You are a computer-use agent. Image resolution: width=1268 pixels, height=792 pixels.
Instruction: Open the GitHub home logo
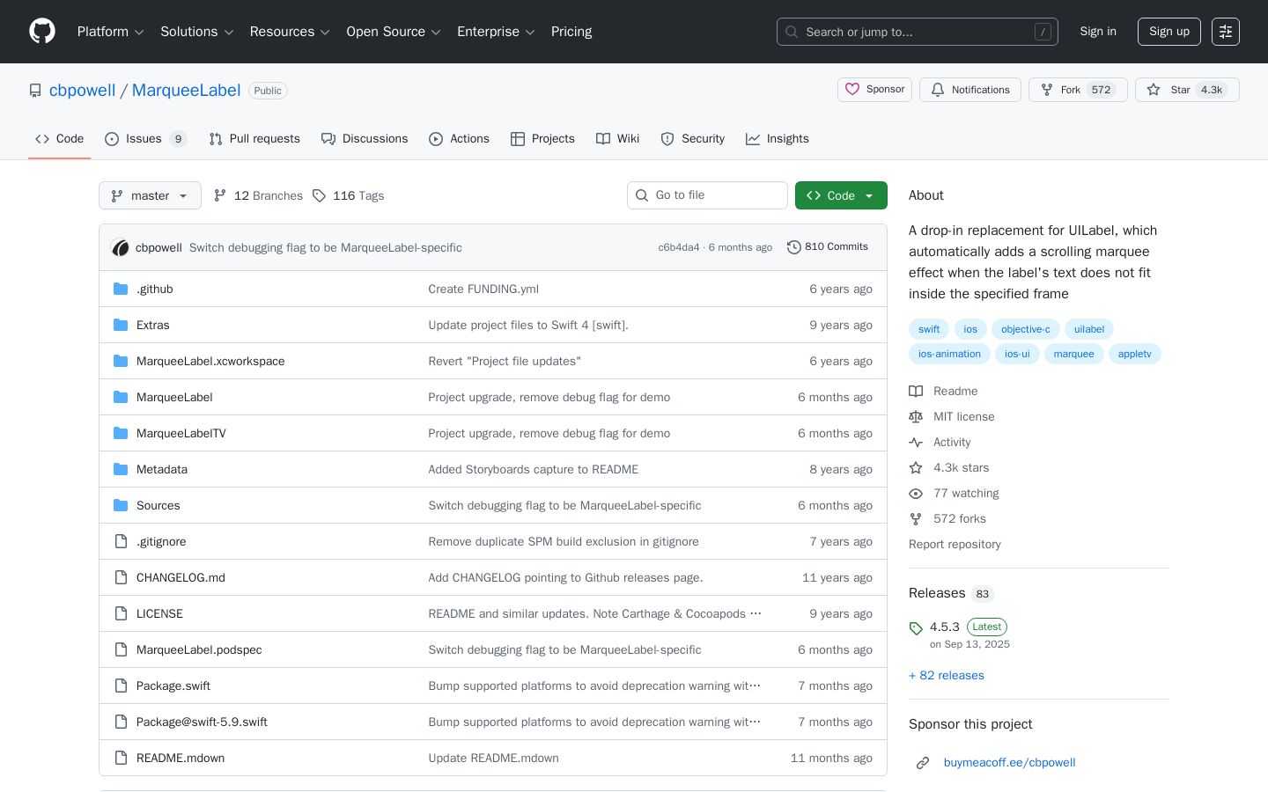click(42, 32)
